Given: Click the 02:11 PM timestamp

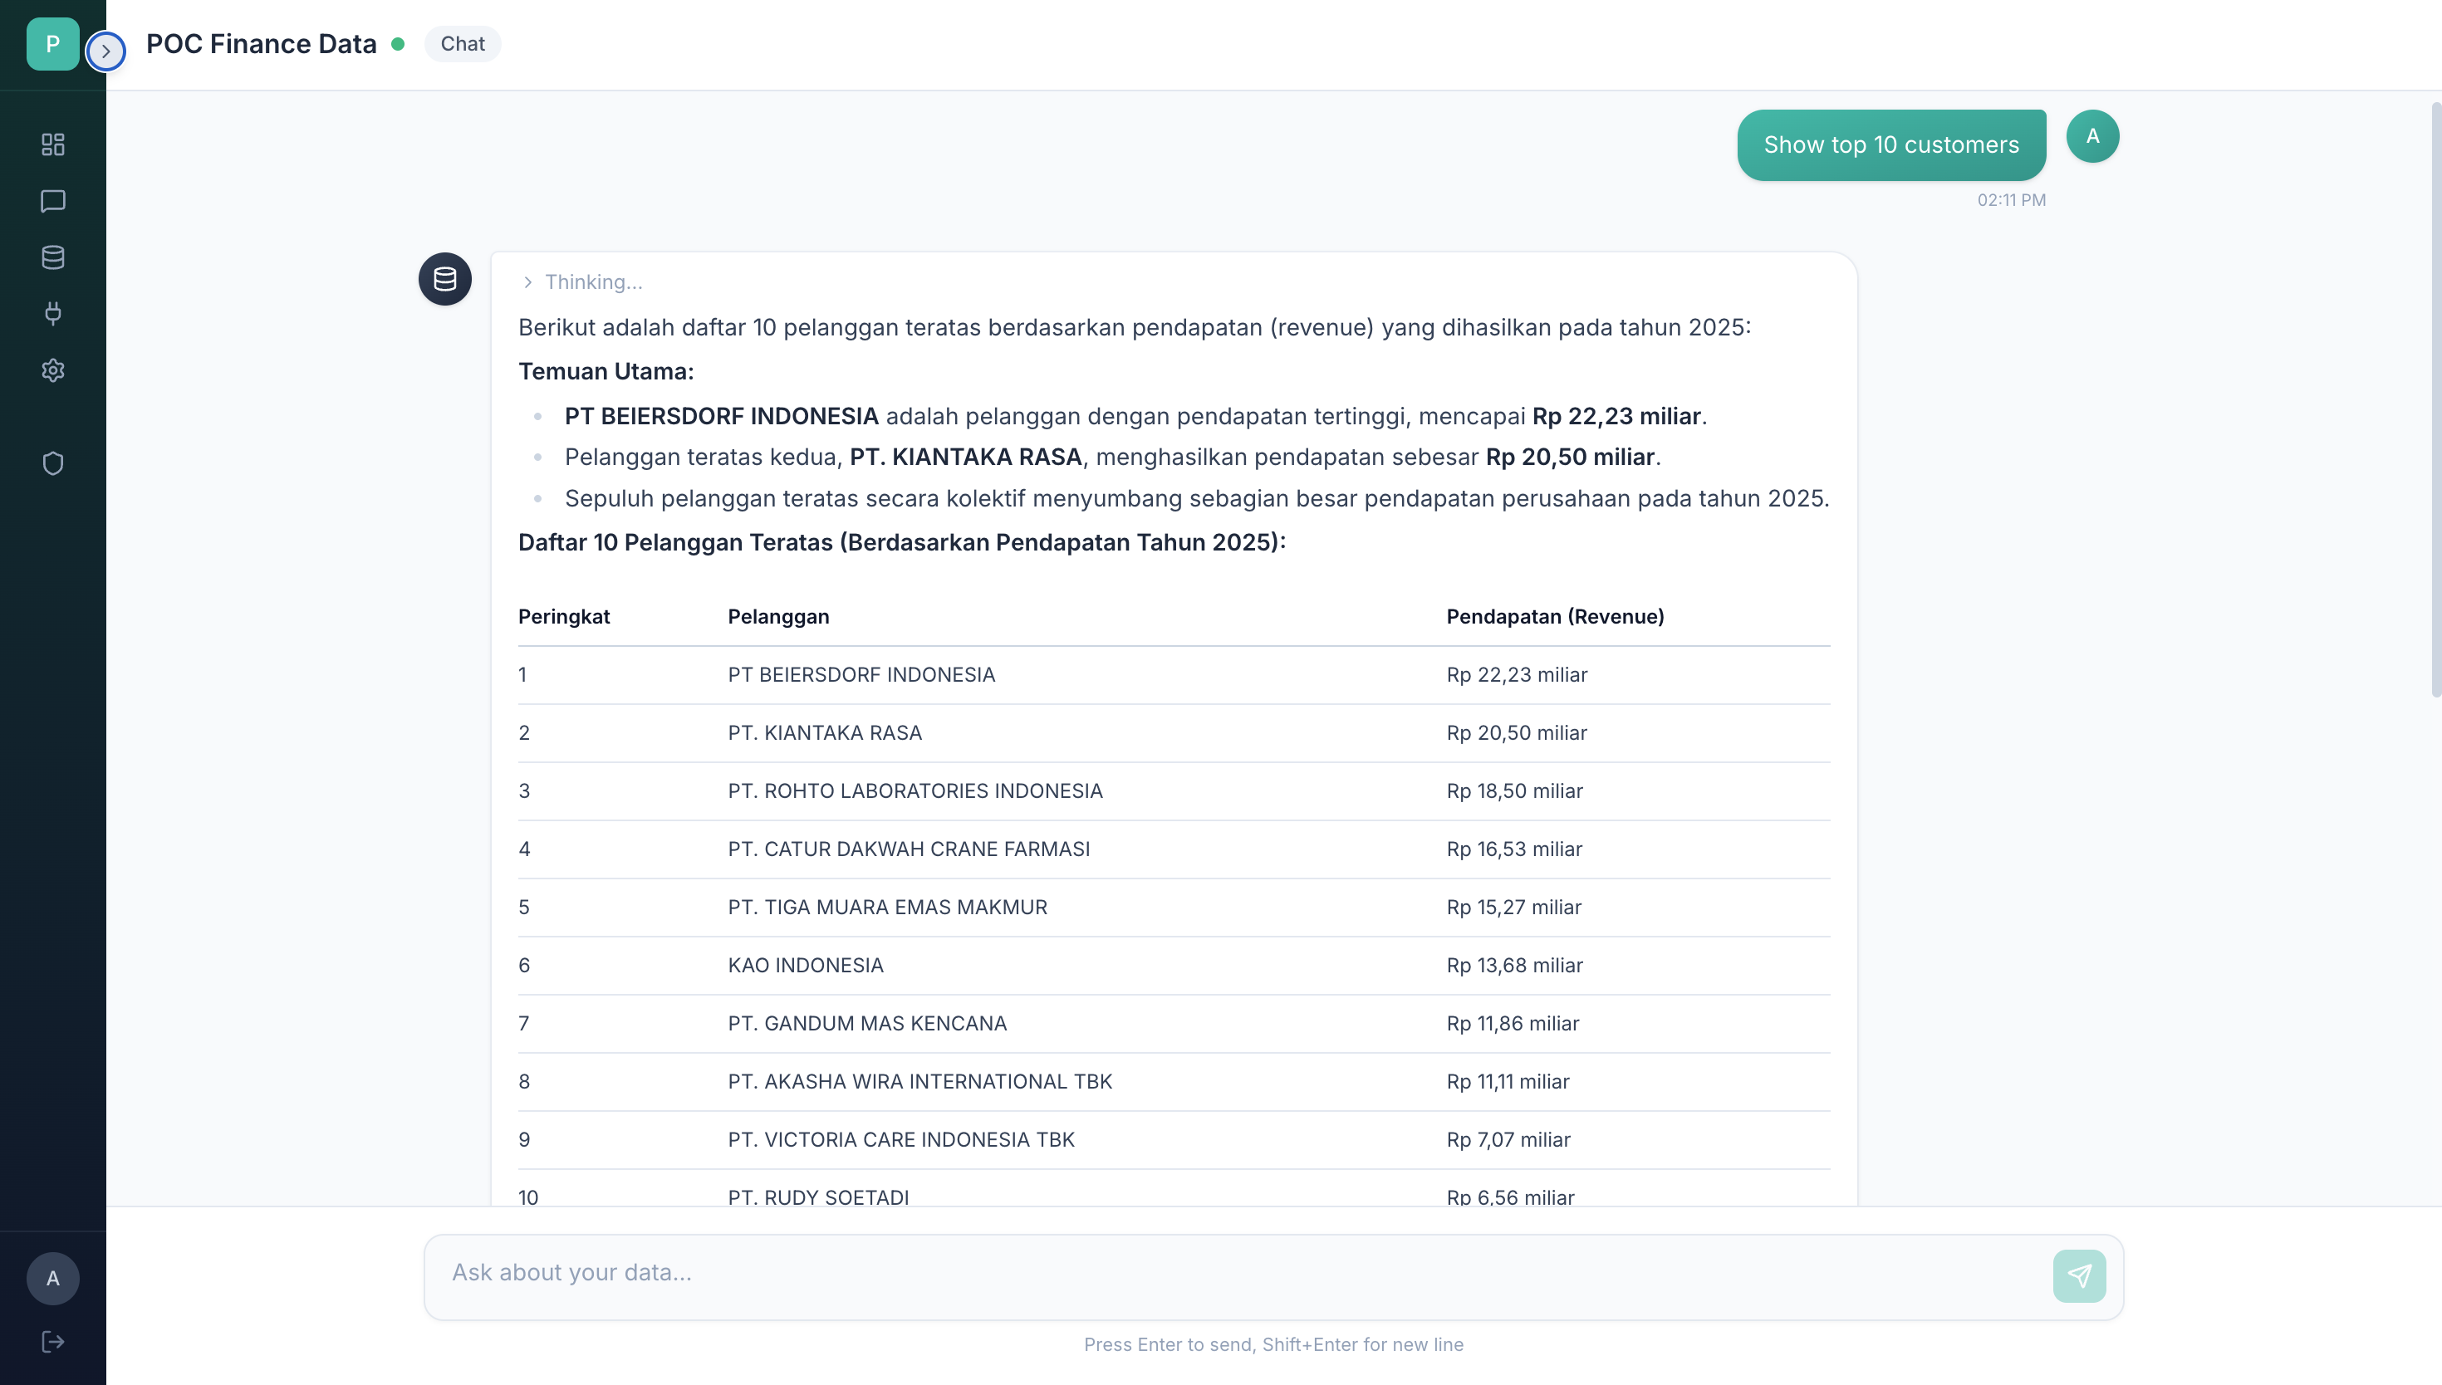Looking at the screenshot, I should coord(2011,200).
